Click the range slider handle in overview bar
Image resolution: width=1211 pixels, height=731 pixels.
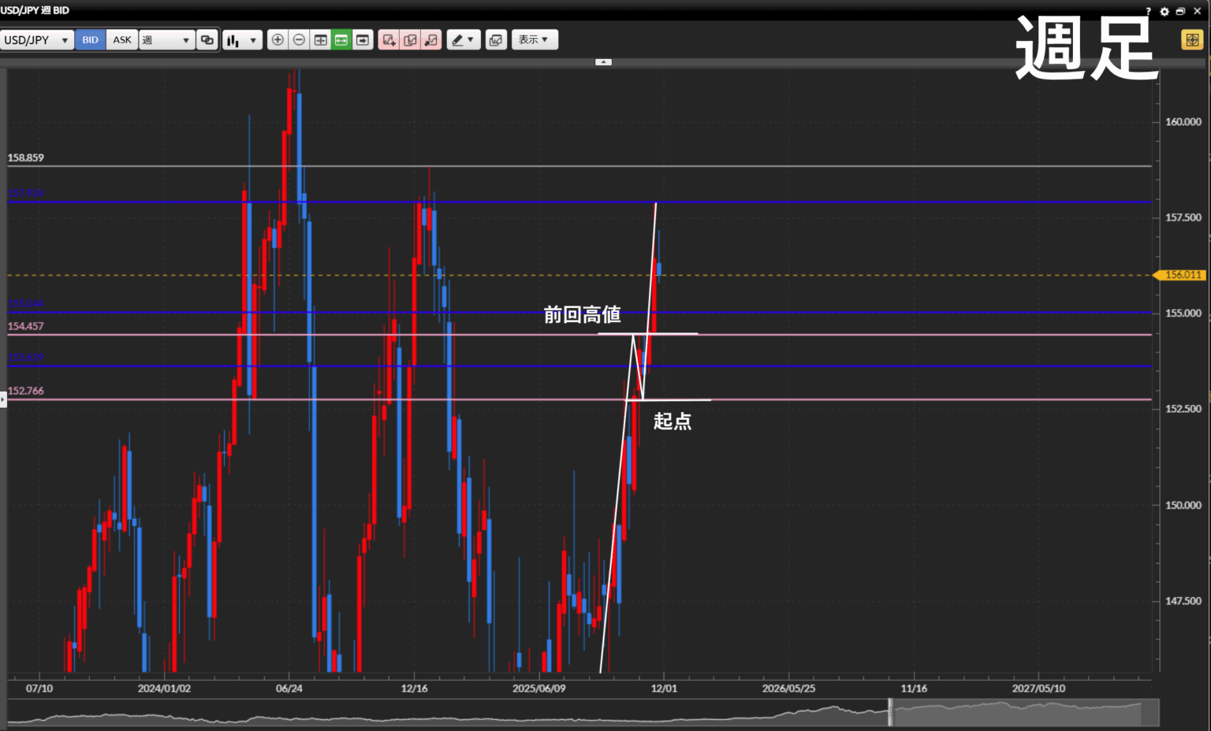(891, 713)
